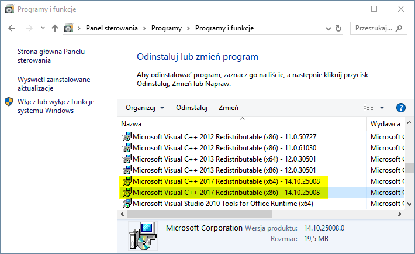This screenshot has height=254, width=415.
Task: Open the Organizuj menu
Action: point(145,108)
